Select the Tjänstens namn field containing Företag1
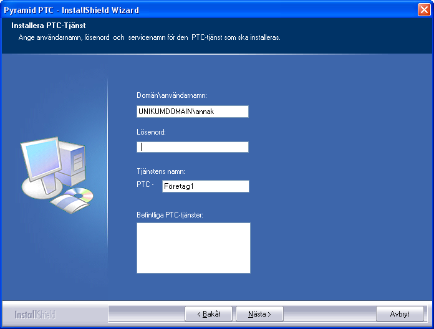This screenshot has width=434, height=329. [206, 186]
